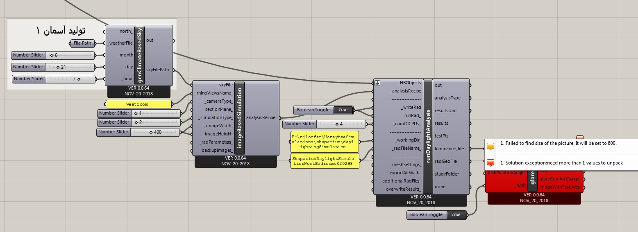Toggle the Boolean Toggle wired to _writeRad
This screenshot has width=638, height=232.
coord(324,110)
